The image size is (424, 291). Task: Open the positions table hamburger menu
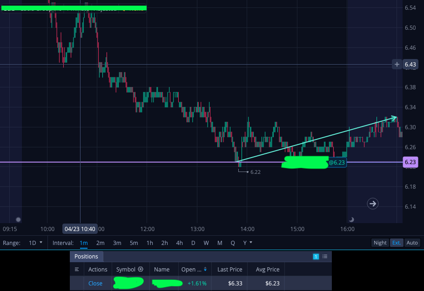[77, 270]
